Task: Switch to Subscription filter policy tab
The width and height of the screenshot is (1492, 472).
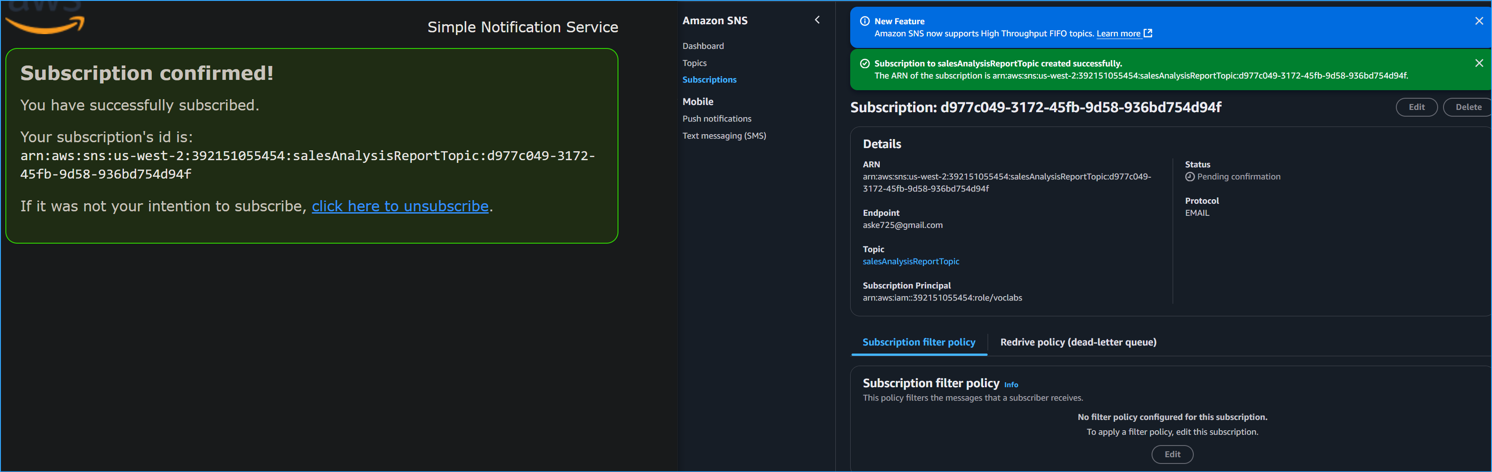Action: 918,342
